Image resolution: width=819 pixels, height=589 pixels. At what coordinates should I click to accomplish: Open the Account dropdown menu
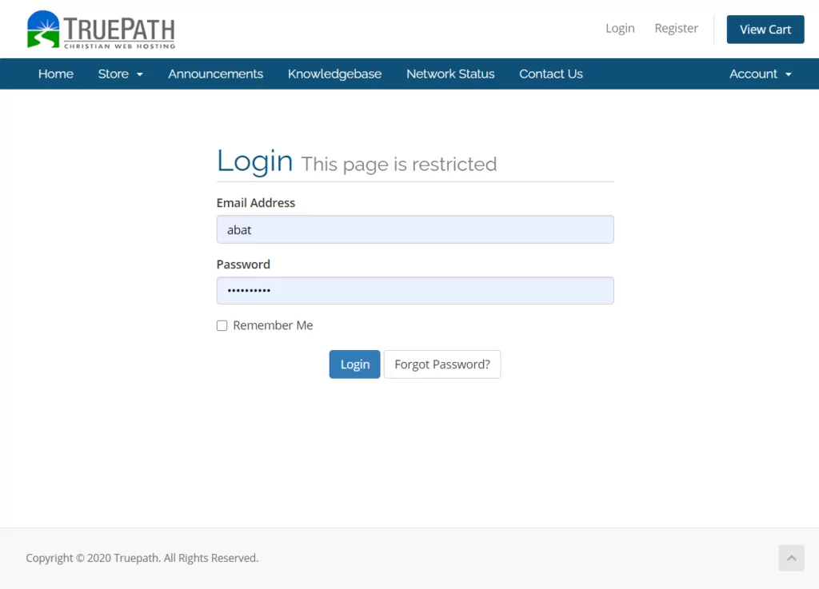pyautogui.click(x=760, y=74)
